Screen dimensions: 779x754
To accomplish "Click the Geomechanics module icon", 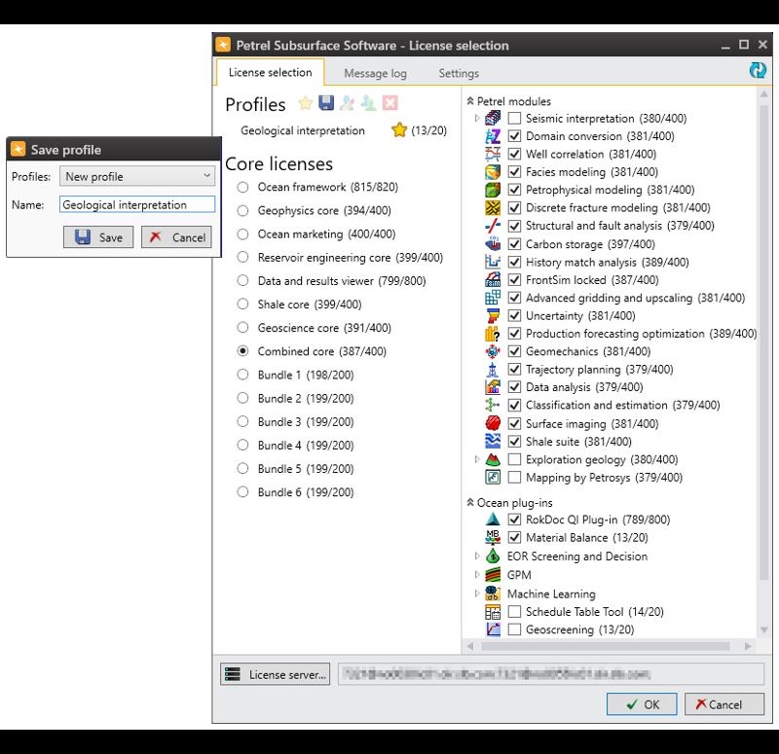I will click(493, 351).
